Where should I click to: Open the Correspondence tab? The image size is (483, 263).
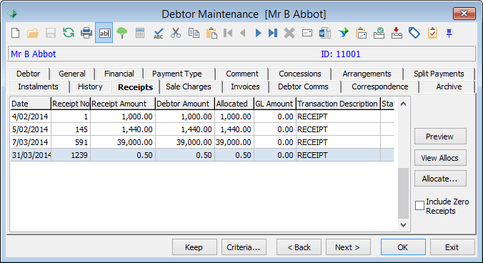tap(380, 87)
